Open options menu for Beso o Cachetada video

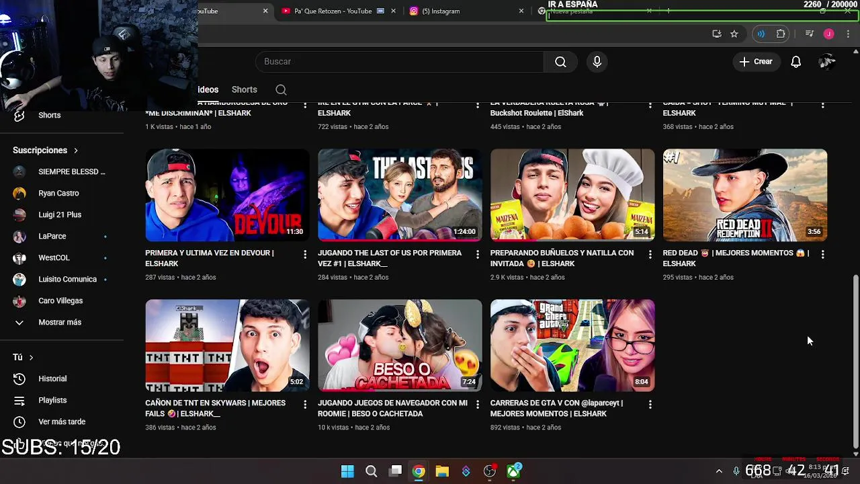pos(478,404)
